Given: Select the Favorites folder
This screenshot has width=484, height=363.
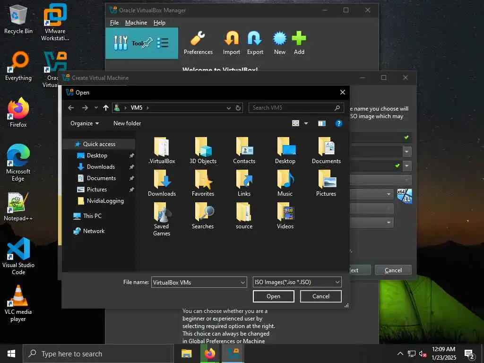Looking at the screenshot, I should (203, 183).
